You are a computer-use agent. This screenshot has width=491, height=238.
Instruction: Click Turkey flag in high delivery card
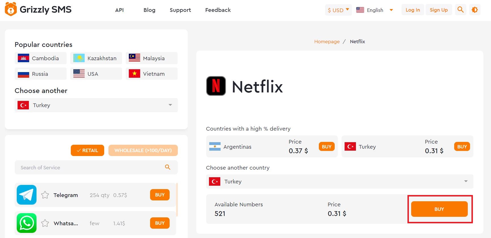(350, 146)
